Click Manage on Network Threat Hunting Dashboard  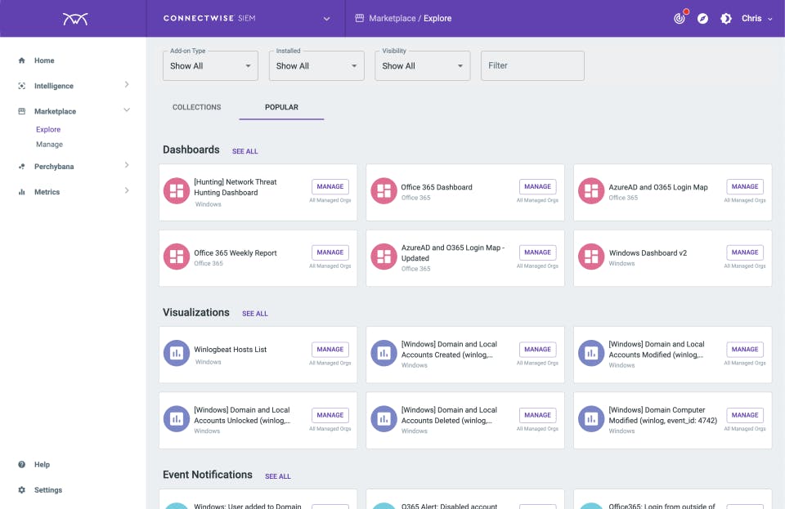point(330,186)
